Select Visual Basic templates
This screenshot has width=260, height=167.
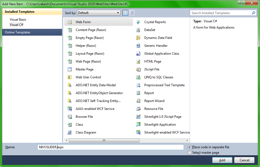pos(18,20)
